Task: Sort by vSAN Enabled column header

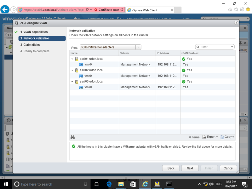Action: pos(208,53)
